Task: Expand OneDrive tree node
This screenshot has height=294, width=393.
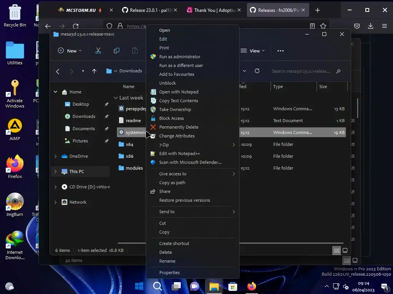Action: (x=55, y=156)
